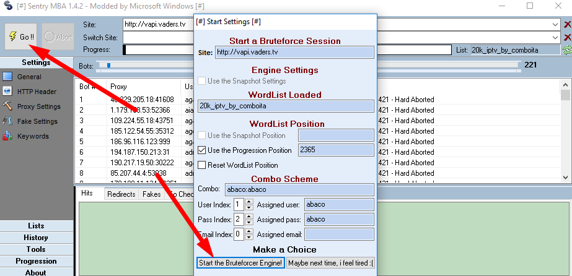Open the History sidebar section
This screenshot has width=572, height=276.
[36, 238]
